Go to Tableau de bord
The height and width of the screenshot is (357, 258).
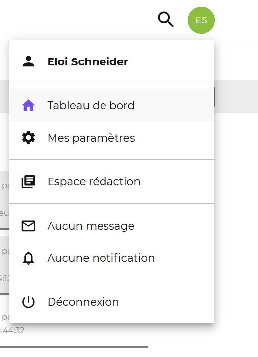point(112,105)
